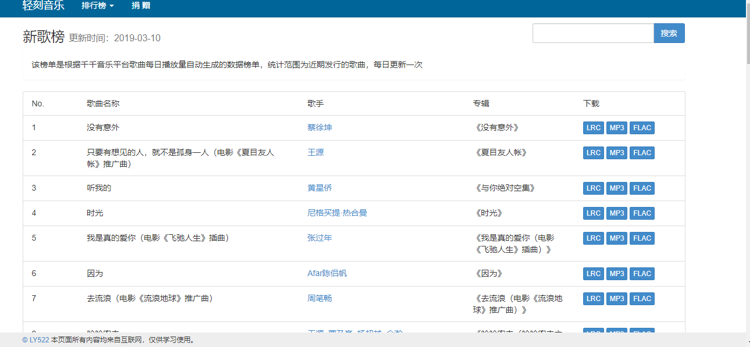Download LRC for 去流浪
The height and width of the screenshot is (347, 750).
pos(593,299)
